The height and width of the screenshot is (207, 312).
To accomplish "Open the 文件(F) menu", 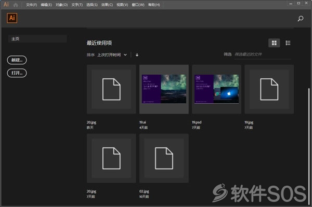I will 31,5.
